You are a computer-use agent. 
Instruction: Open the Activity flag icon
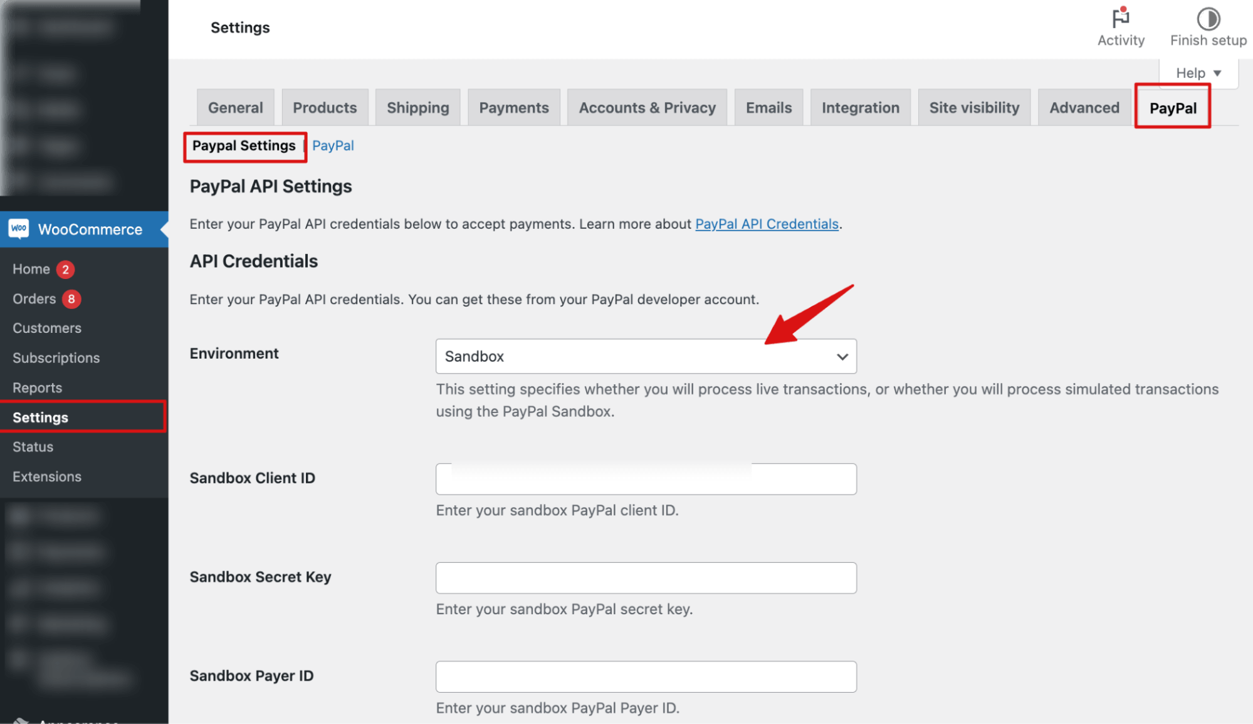pos(1120,19)
